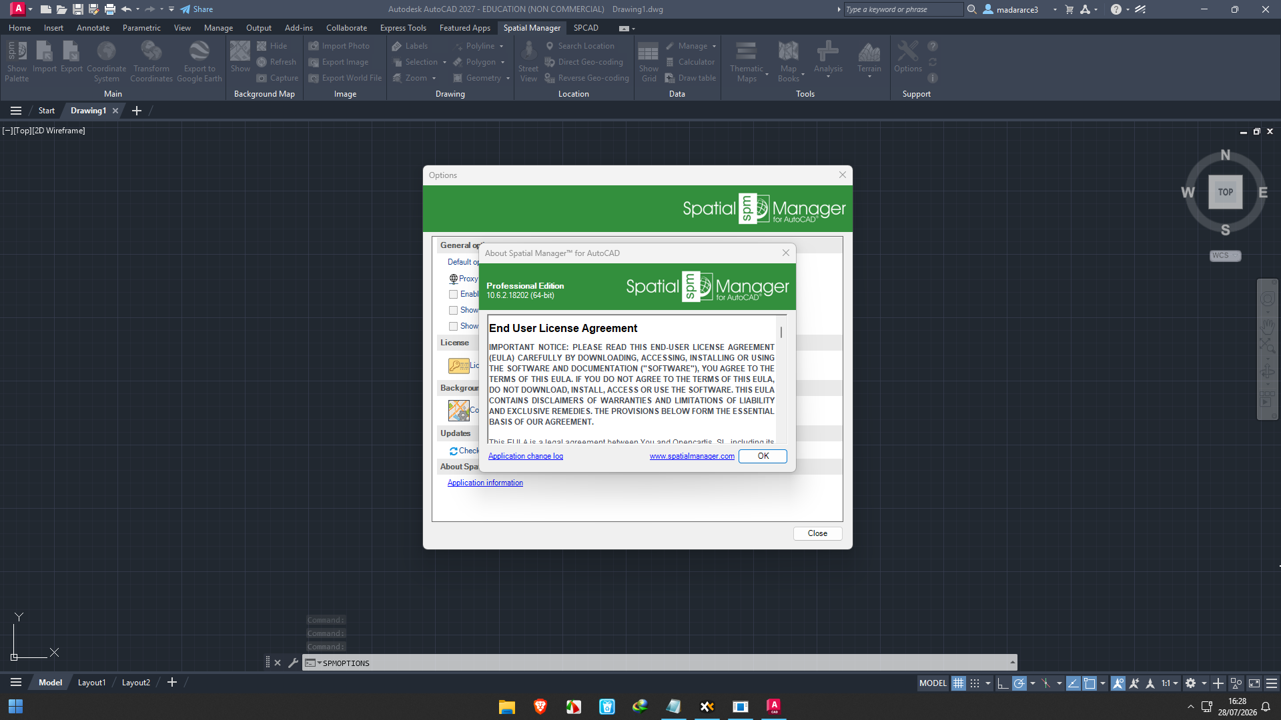Click the customization wrench icon beside command line
The height and width of the screenshot is (720, 1281).
[x=293, y=663]
